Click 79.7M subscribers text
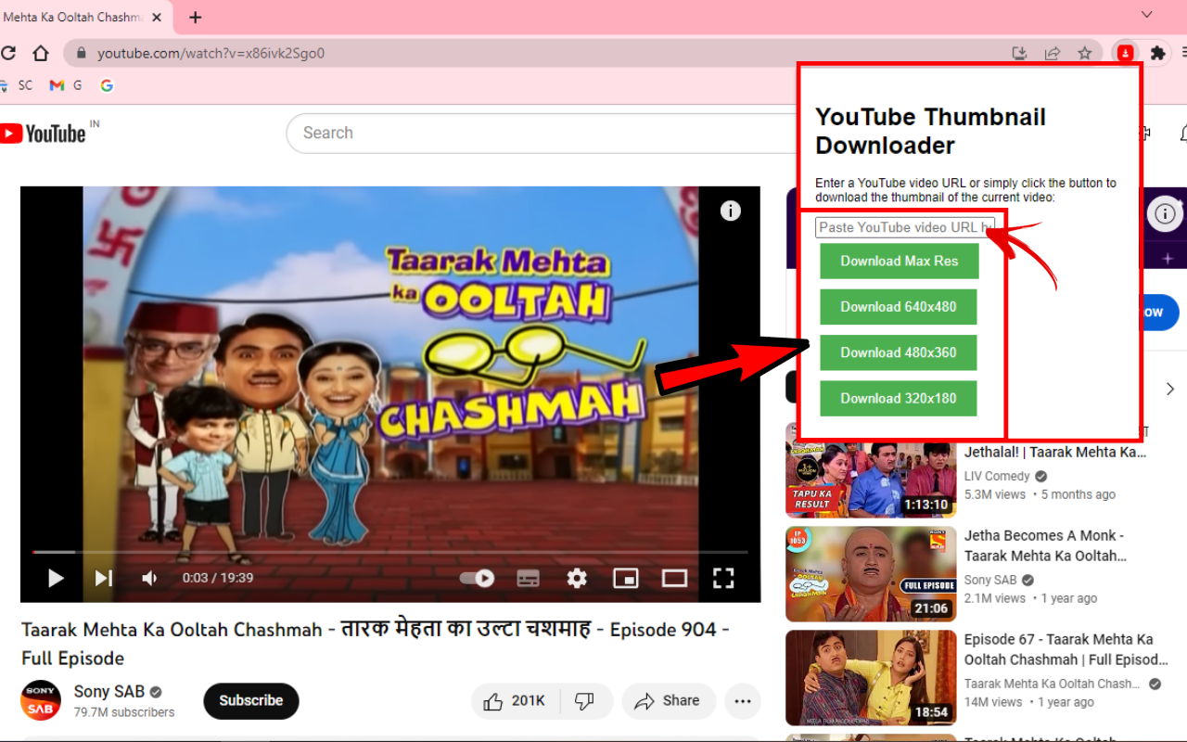Image resolution: width=1187 pixels, height=742 pixels. (124, 712)
